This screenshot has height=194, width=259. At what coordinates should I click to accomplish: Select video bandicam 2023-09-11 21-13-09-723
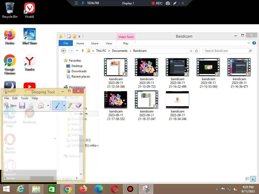point(147,73)
